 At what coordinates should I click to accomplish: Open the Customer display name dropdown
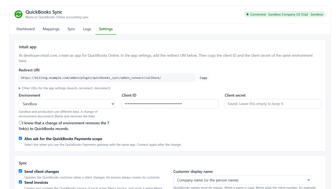pyautogui.click(x=242, y=180)
